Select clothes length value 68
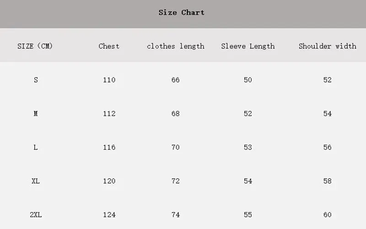The height and width of the screenshot is (229, 366). coord(176,114)
